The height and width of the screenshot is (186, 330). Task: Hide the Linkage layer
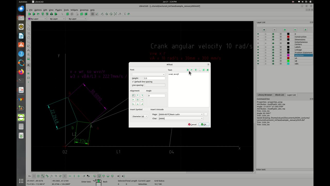click(x=258, y=50)
